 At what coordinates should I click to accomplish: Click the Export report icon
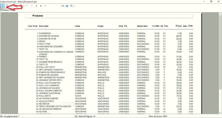point(2,6)
